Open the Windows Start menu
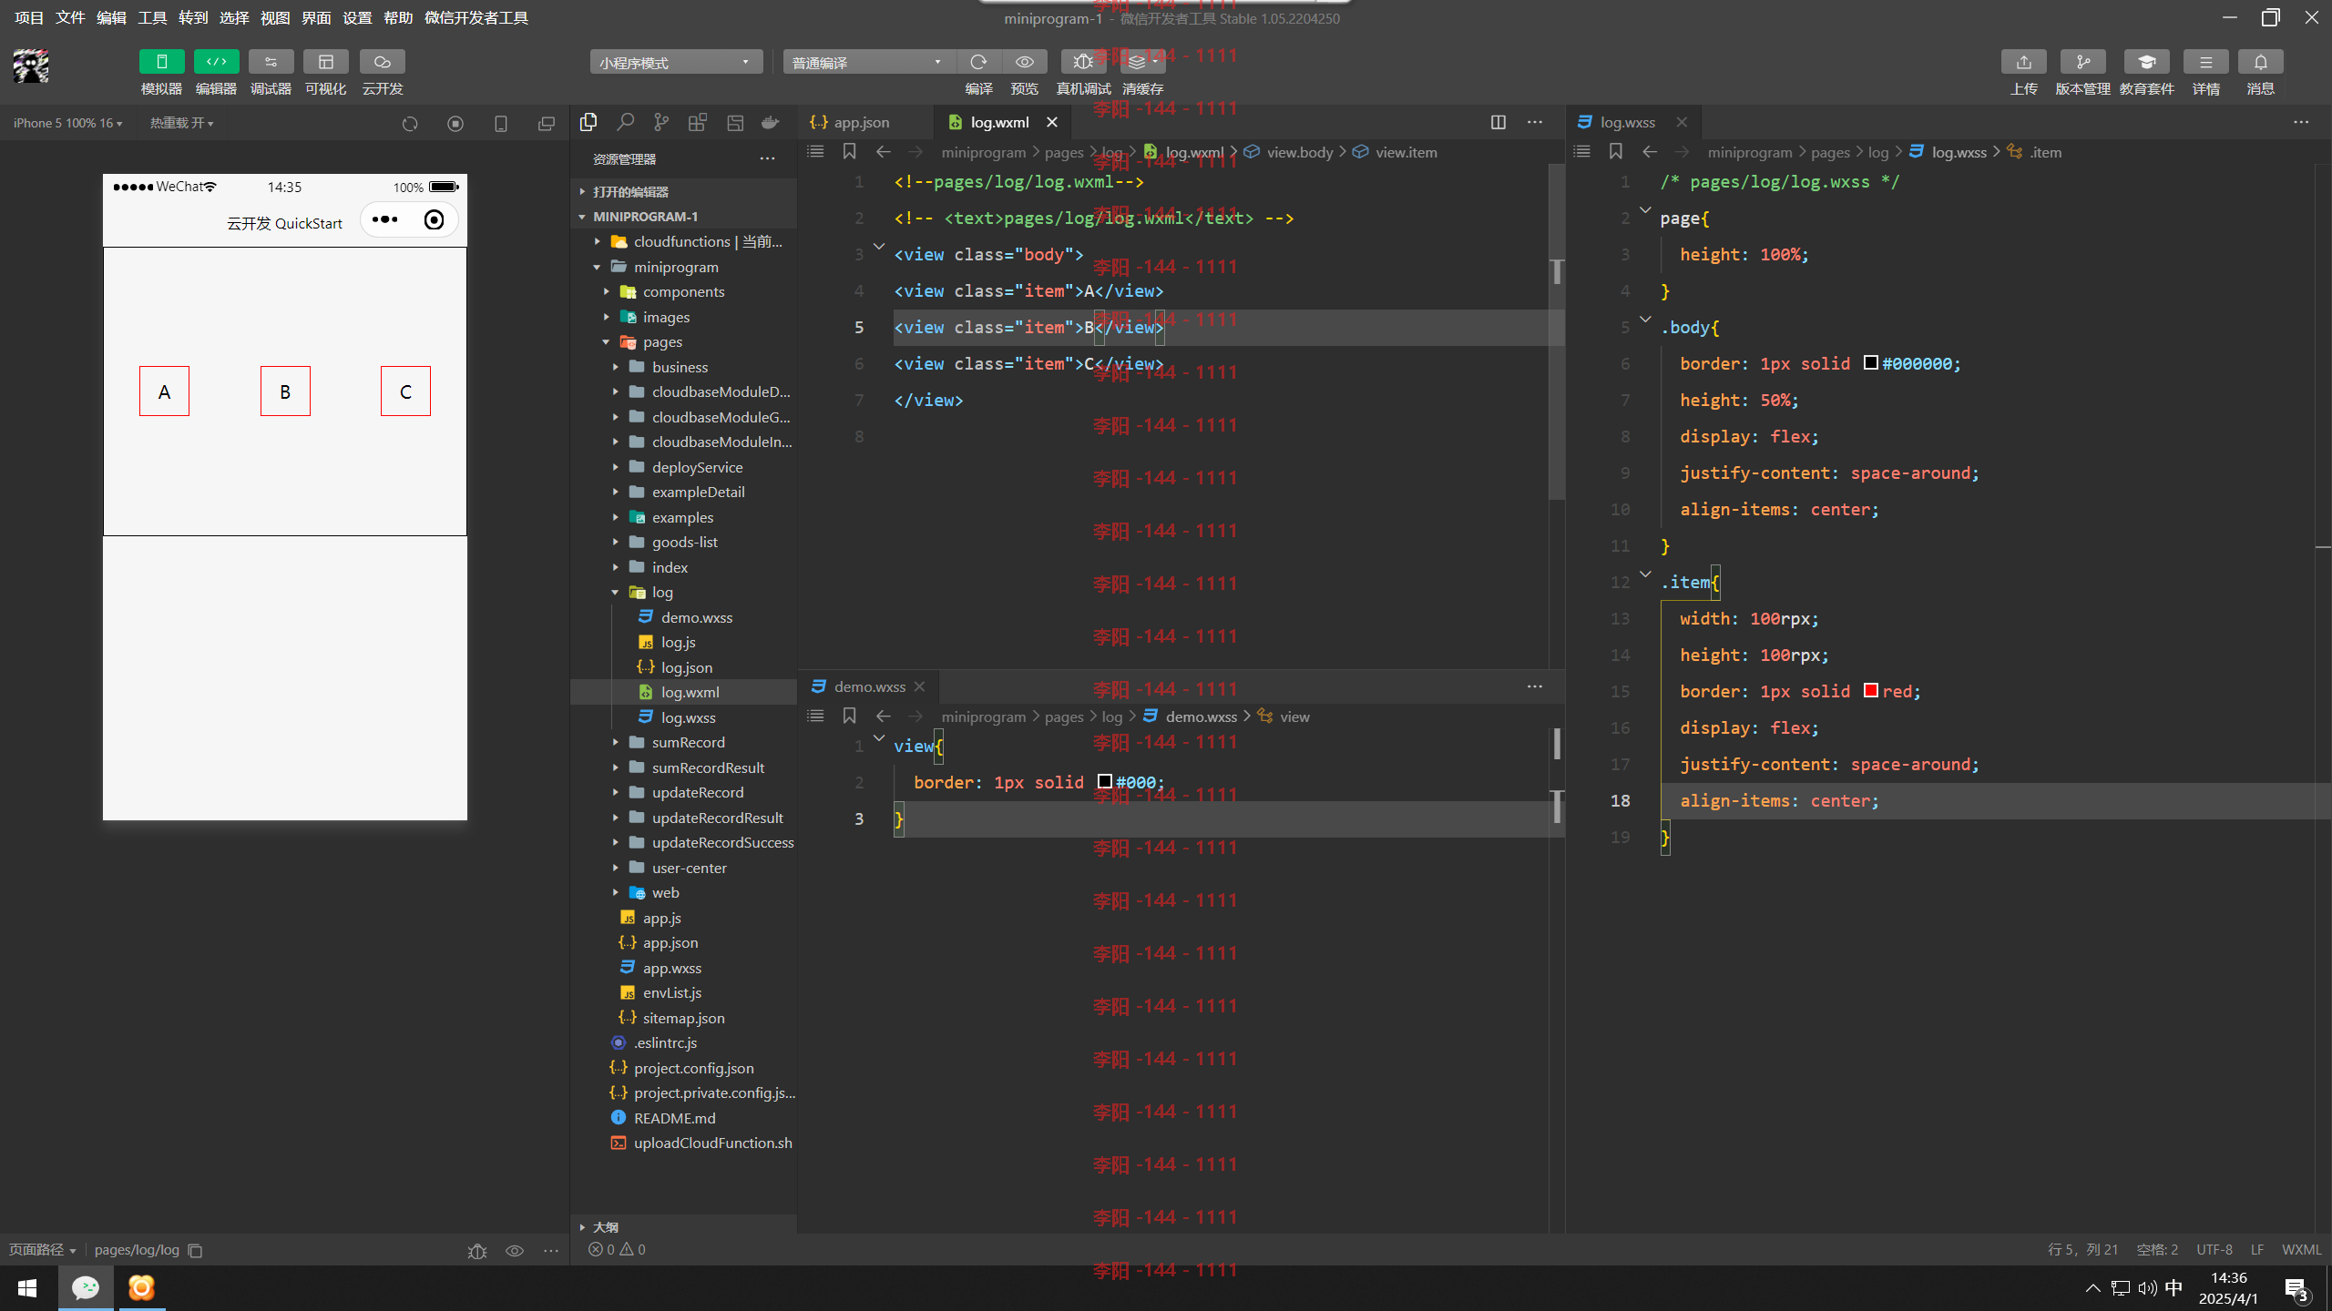2332x1311 pixels. (27, 1287)
